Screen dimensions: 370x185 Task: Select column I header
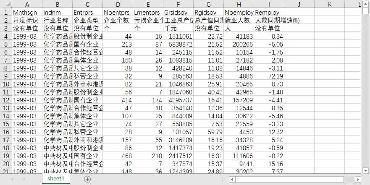[269, 4]
